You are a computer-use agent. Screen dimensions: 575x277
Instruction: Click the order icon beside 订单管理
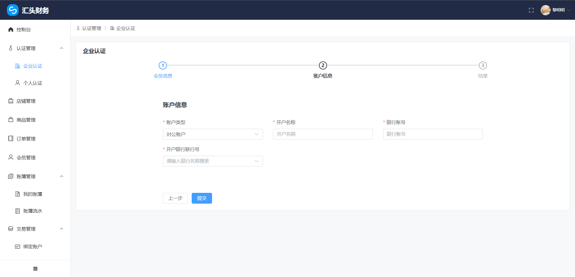[11, 138]
